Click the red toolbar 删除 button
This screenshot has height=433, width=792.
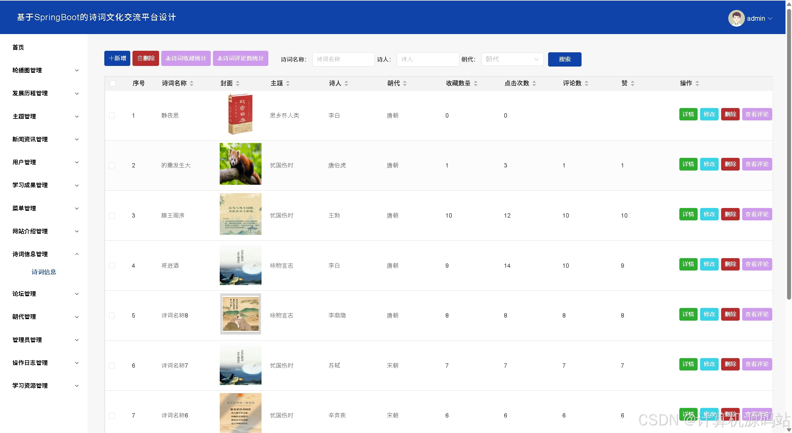146,58
